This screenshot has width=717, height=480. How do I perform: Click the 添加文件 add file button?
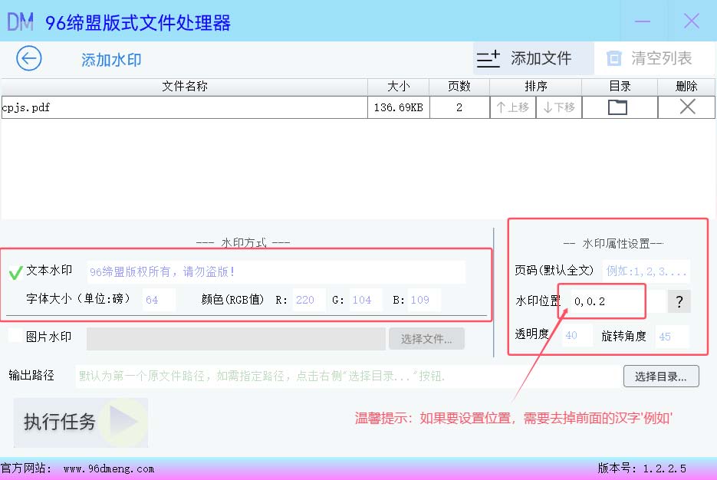533,58
